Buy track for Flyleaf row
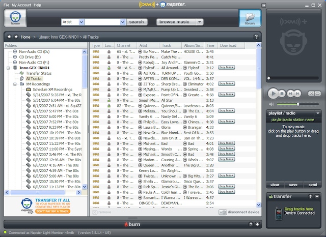Screen dimensions: 326x237 point(226,67)
